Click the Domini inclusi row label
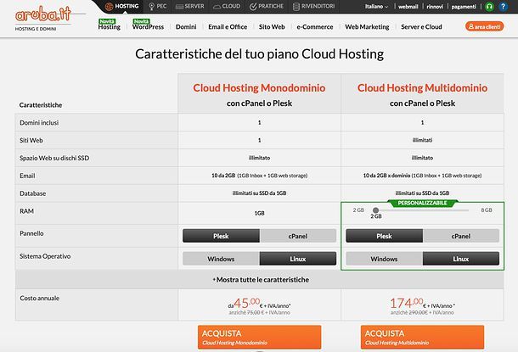The width and height of the screenshot is (518, 352). coord(39,123)
